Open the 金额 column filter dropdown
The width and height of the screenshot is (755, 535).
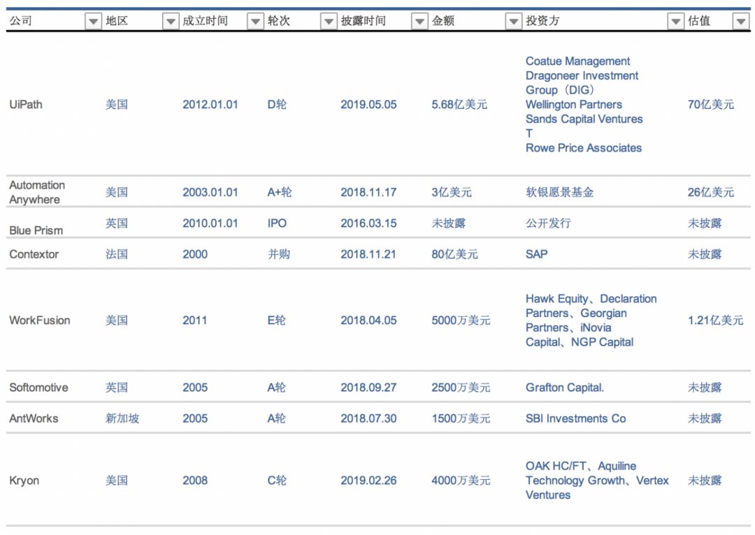point(513,21)
